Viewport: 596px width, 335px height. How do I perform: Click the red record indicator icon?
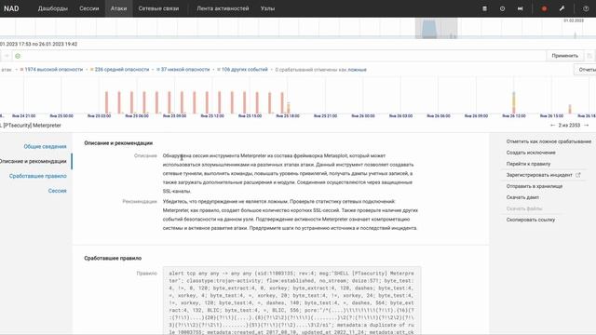click(544, 8)
